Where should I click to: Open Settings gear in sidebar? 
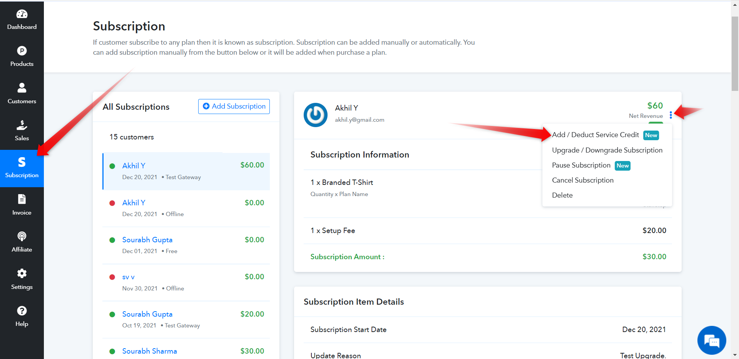[x=22, y=273]
